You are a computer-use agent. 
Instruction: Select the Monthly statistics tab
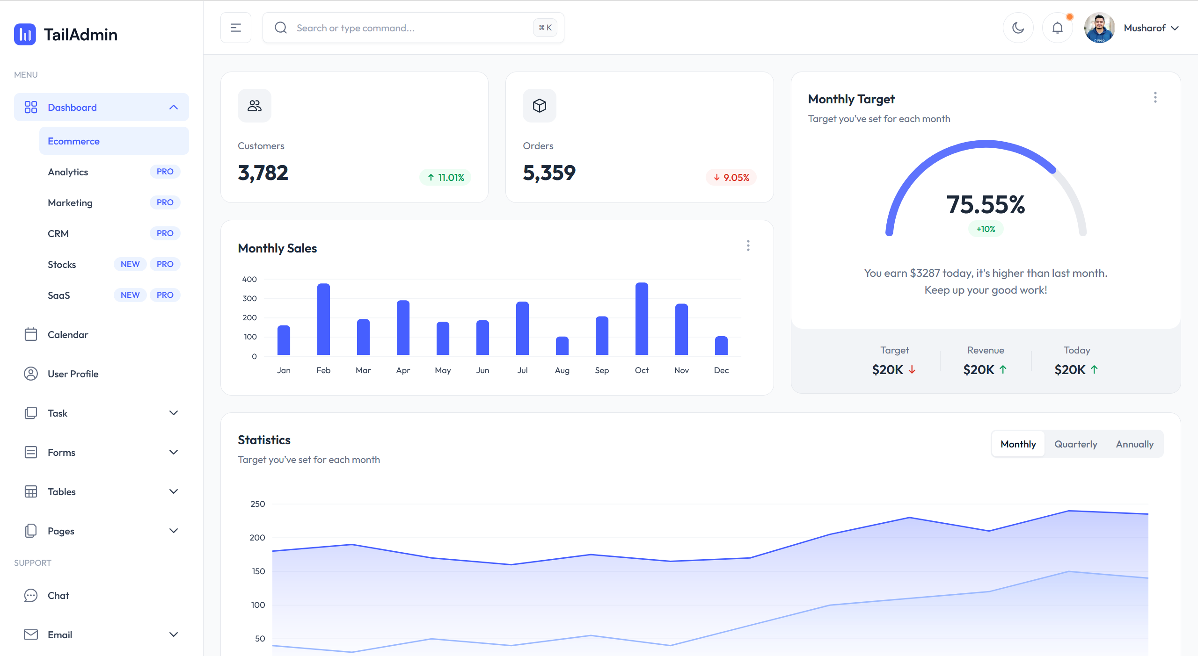click(1018, 444)
